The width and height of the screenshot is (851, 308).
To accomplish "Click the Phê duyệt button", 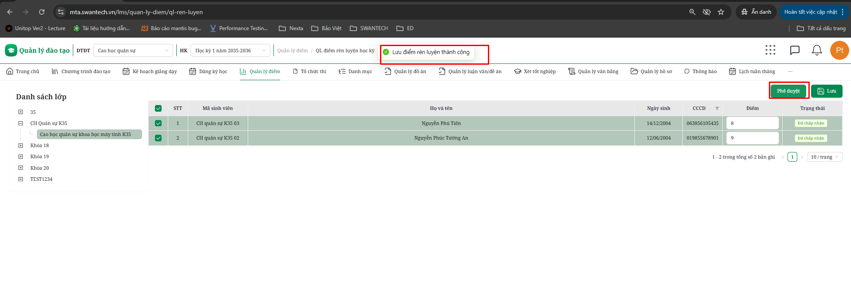I will (x=788, y=91).
